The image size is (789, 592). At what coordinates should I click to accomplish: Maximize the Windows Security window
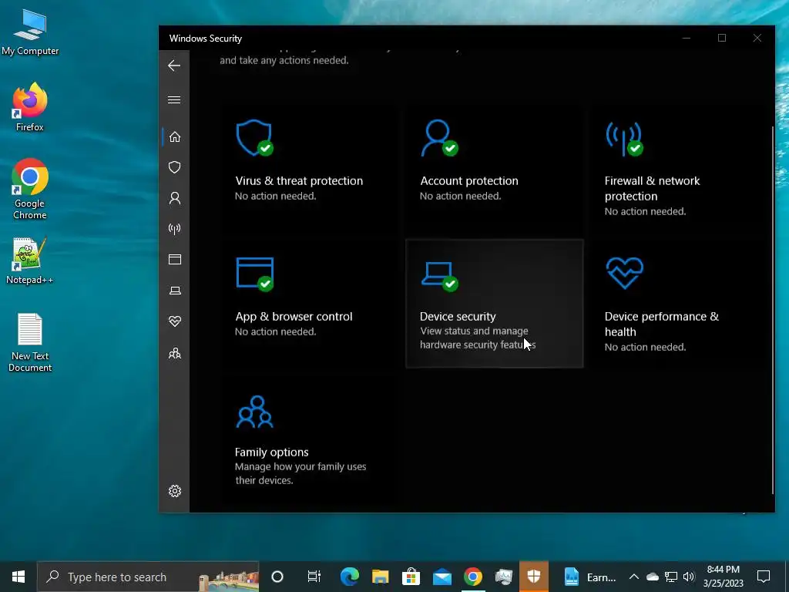point(721,39)
